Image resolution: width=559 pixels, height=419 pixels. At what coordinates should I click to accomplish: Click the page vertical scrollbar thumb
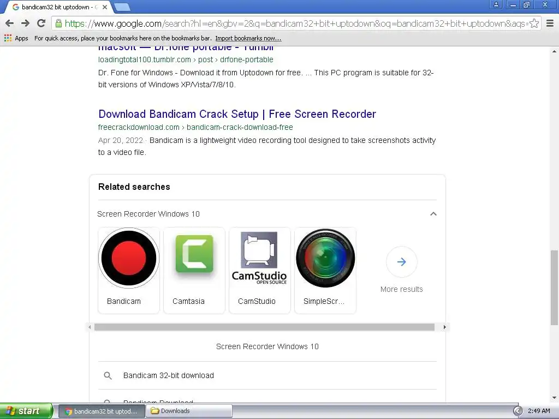click(554, 288)
